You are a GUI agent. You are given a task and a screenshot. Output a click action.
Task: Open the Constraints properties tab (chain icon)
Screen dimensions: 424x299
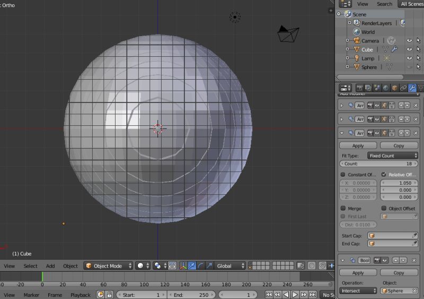(403, 88)
